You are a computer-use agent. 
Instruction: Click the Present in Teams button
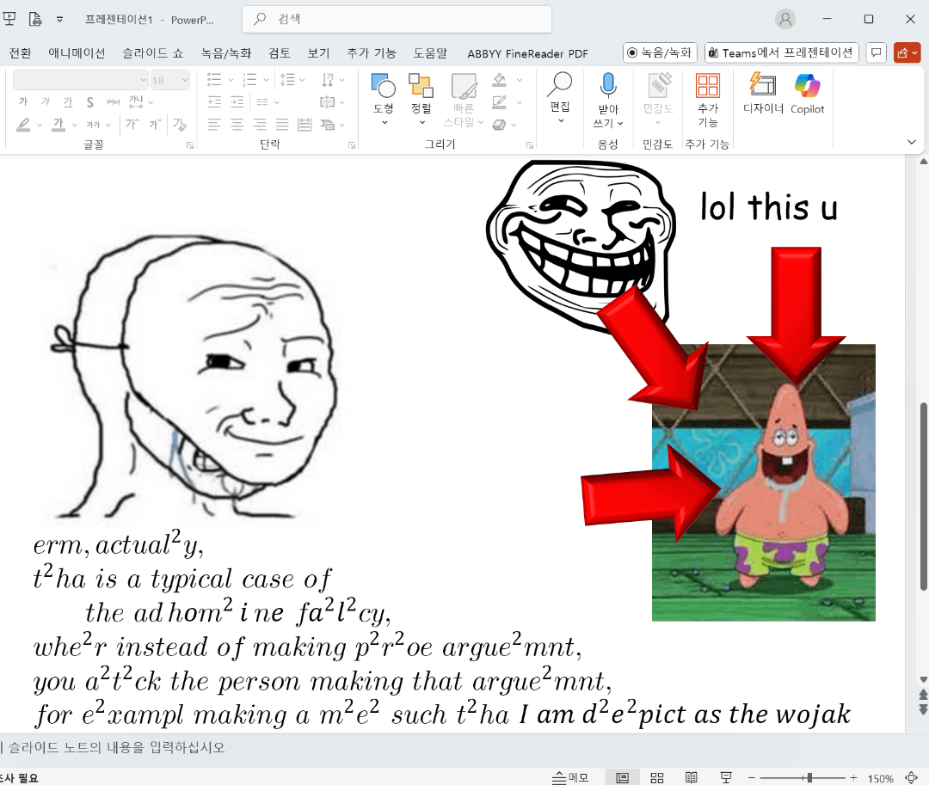click(781, 52)
